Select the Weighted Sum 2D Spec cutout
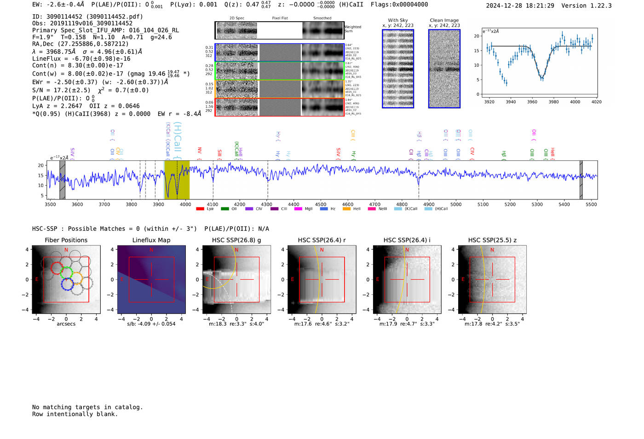Viewport: 644px width, 439px height. [x=236, y=30]
